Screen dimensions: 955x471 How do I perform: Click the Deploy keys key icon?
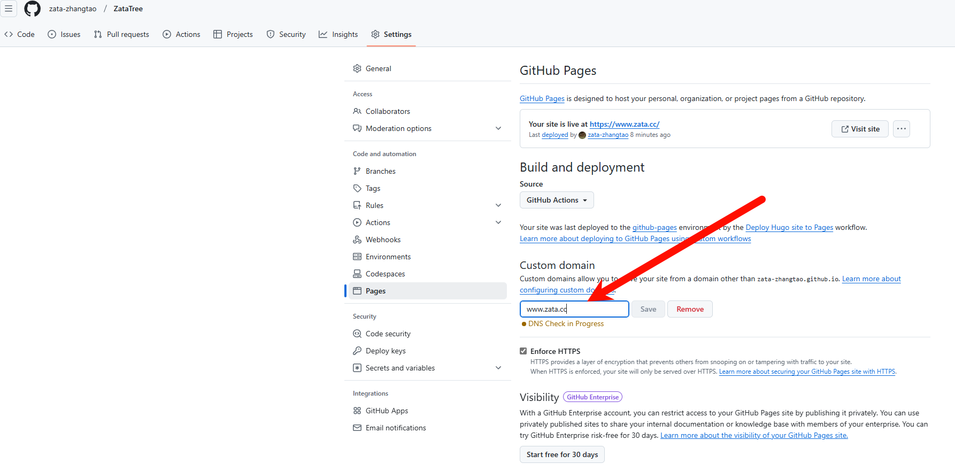point(357,351)
